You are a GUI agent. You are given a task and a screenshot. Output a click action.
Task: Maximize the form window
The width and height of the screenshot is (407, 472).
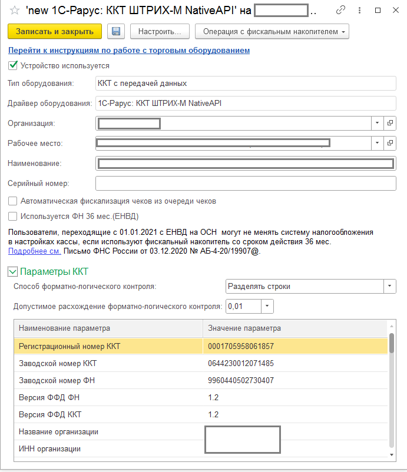[378, 11]
